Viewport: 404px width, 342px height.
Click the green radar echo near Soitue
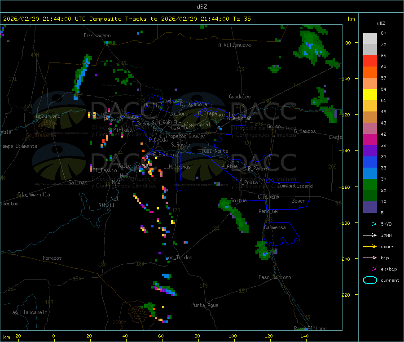[x=234, y=215]
